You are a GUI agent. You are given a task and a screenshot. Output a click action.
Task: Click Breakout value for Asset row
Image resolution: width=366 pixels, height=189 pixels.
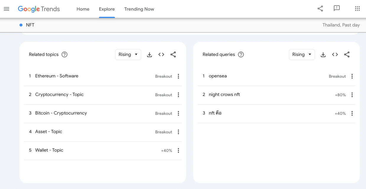(x=164, y=132)
